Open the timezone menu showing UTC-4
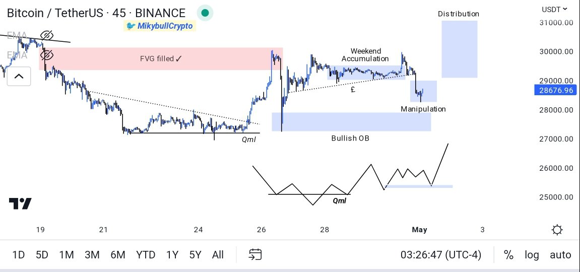The height and width of the screenshot is (272, 580). 440,255
